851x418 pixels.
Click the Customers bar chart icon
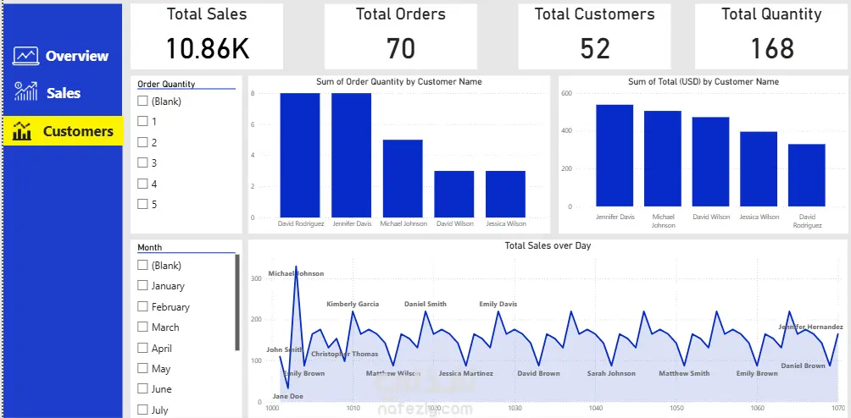pos(22,131)
